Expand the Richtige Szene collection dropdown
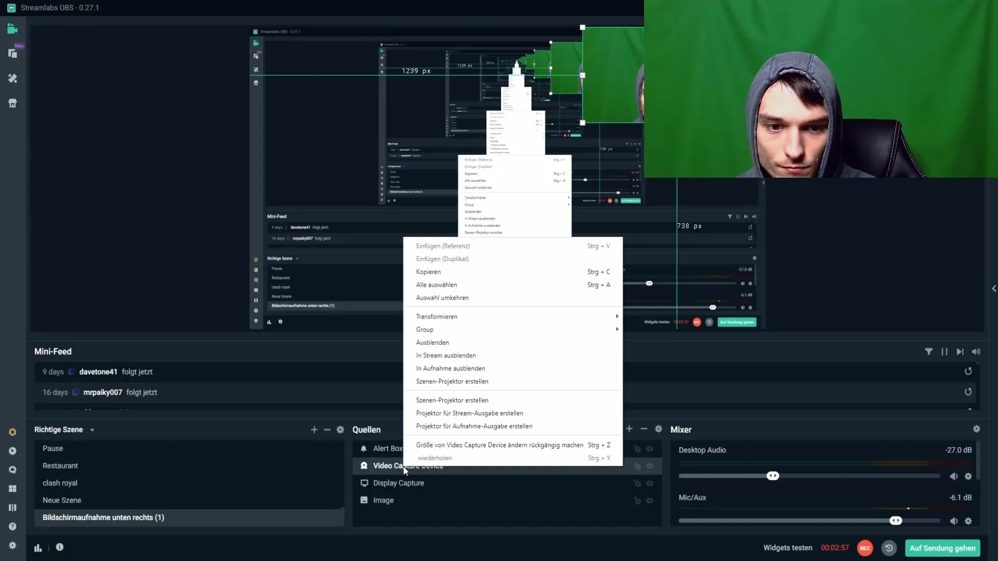 click(92, 430)
